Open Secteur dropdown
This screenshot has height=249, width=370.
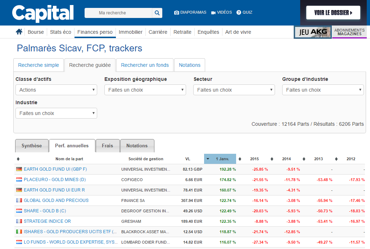(234, 90)
